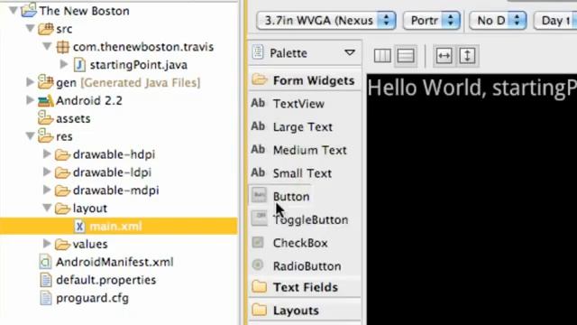Screen dimensions: 577x325
Task: Click the drawable-hdpi folder icon
Action: pyautogui.click(x=62, y=154)
